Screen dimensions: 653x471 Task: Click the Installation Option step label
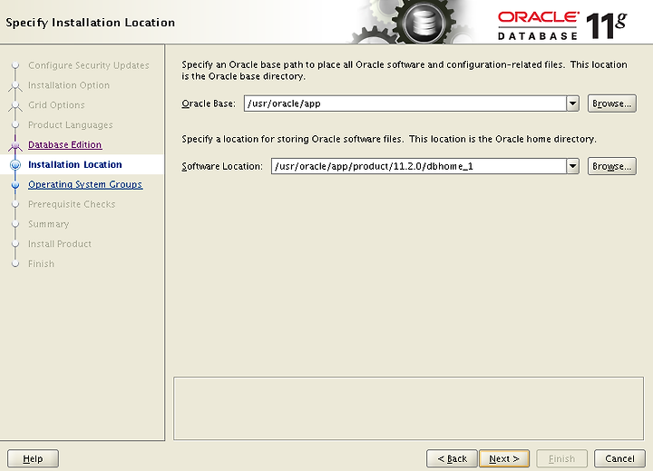(69, 85)
